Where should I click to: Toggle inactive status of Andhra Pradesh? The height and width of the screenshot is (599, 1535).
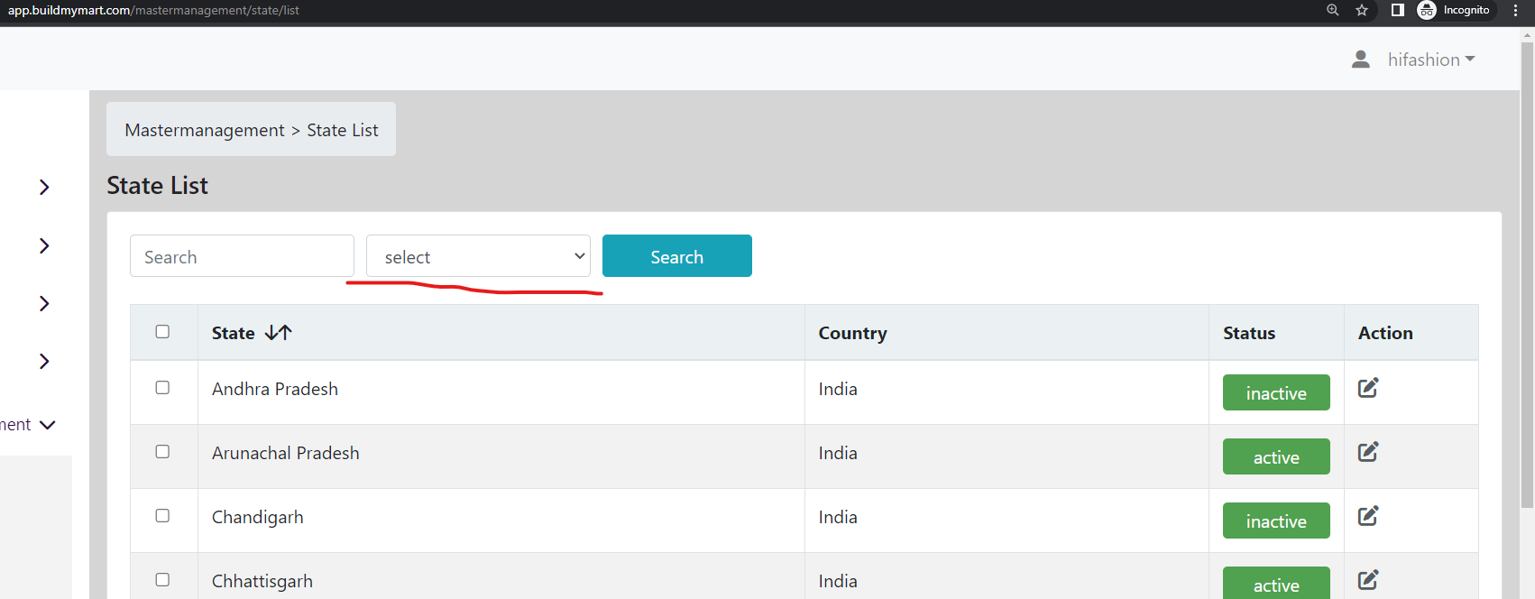1276,392
